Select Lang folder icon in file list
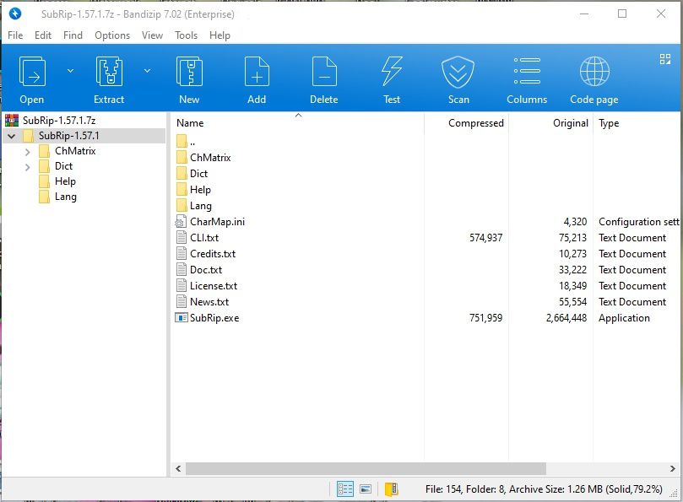Screen dimensions: 683x502 pos(182,206)
